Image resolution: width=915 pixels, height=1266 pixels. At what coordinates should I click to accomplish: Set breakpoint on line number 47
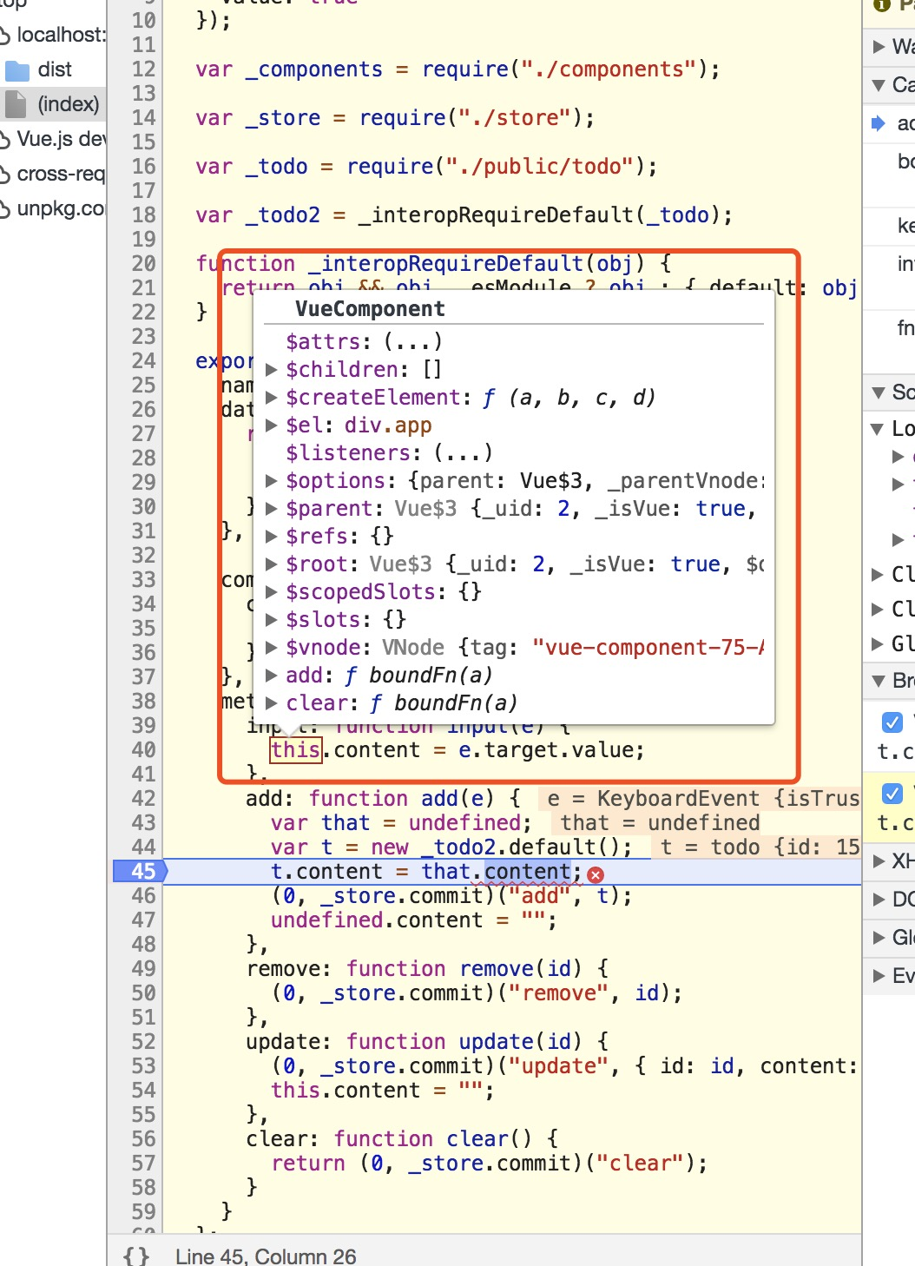point(143,920)
